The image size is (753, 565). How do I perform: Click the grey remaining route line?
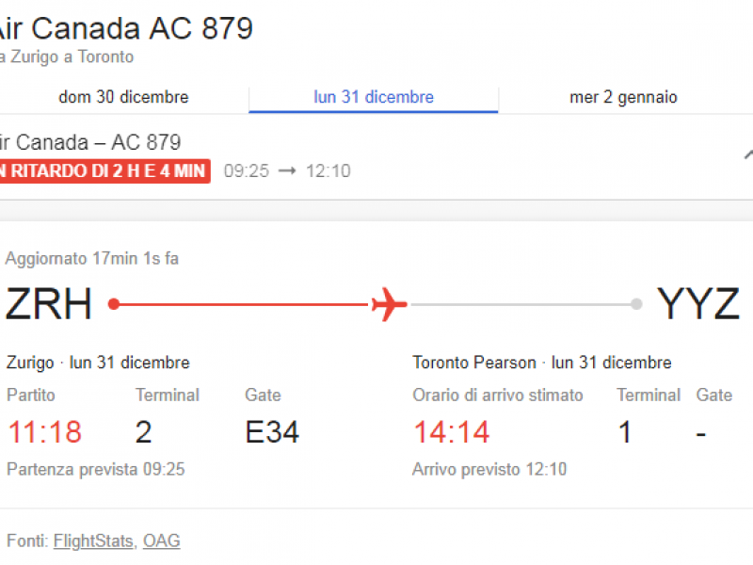521,304
